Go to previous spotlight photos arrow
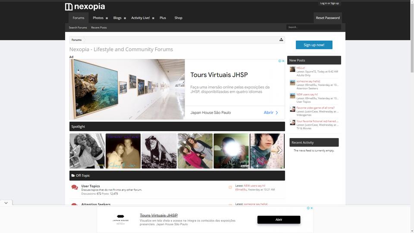This screenshot has height=233, width=414. (75, 151)
